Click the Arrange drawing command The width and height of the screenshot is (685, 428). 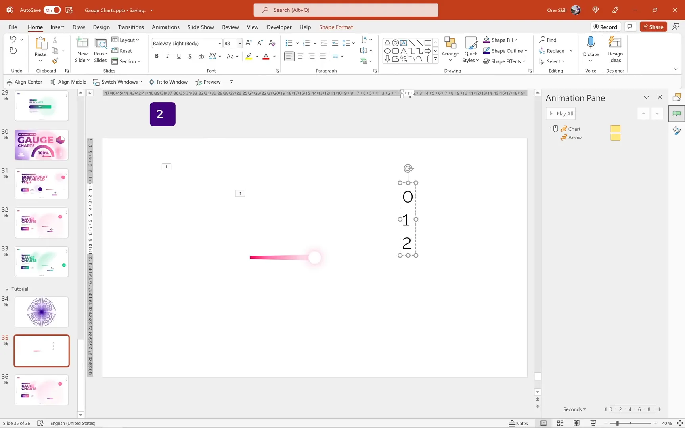[450, 50]
